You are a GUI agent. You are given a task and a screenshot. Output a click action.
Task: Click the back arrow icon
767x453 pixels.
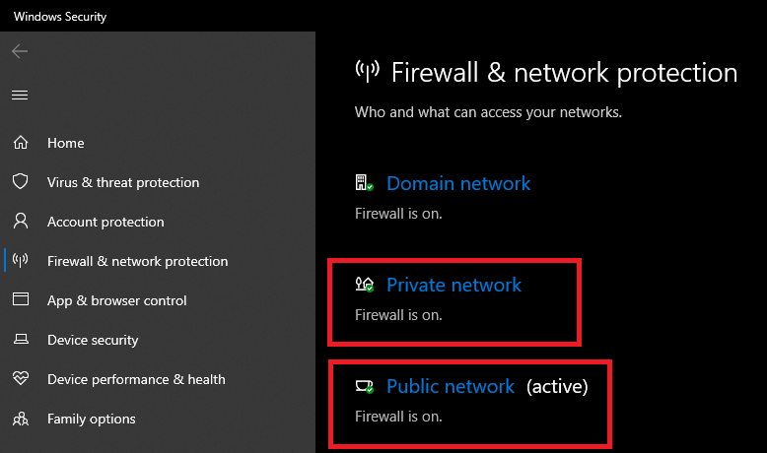pyautogui.click(x=20, y=51)
